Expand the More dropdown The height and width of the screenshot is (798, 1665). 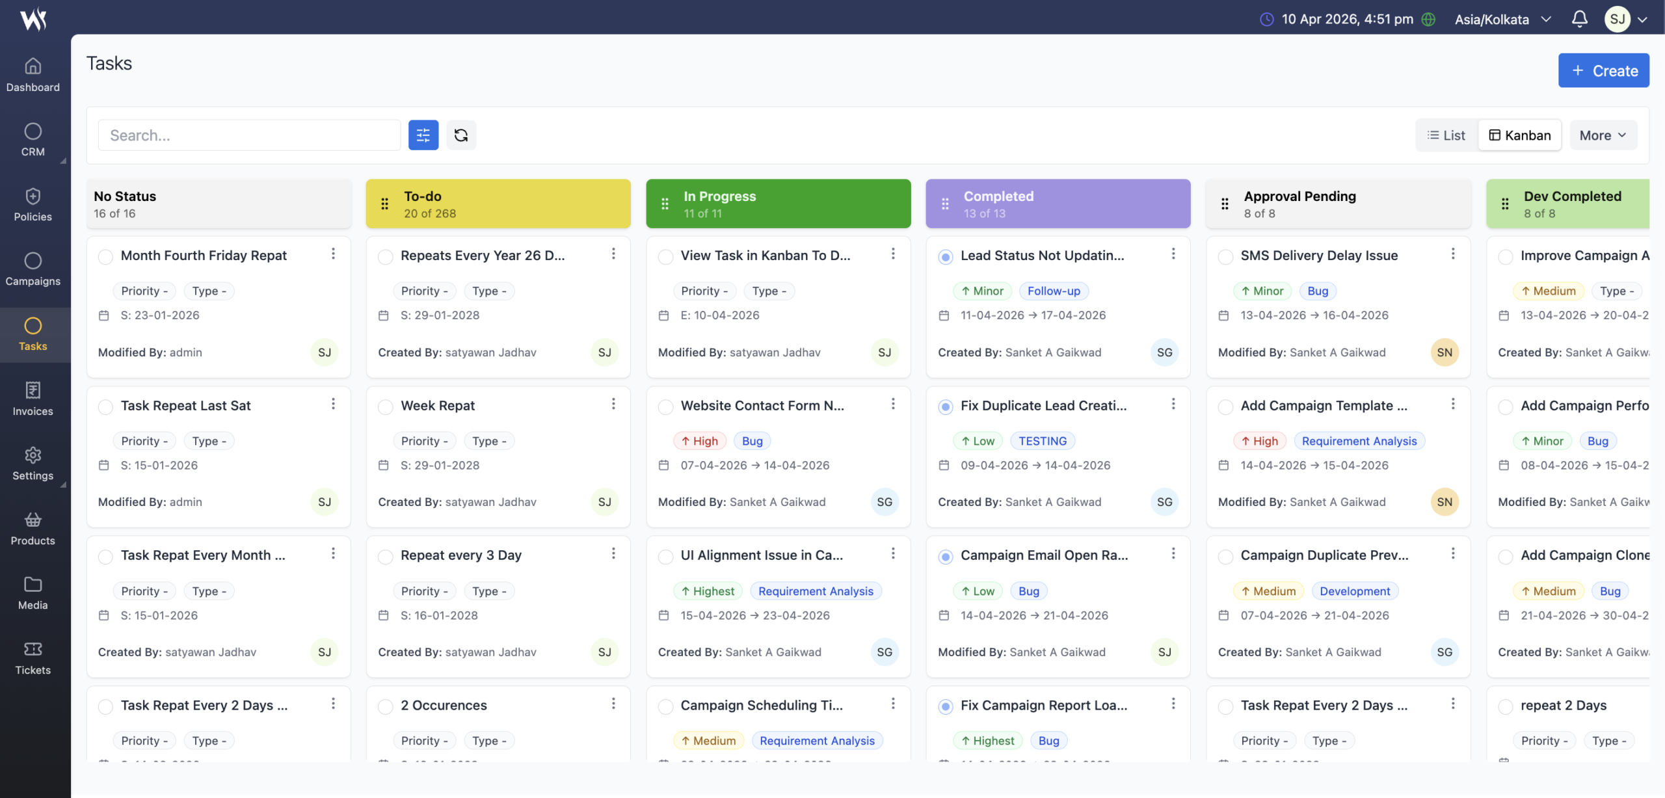coord(1603,135)
